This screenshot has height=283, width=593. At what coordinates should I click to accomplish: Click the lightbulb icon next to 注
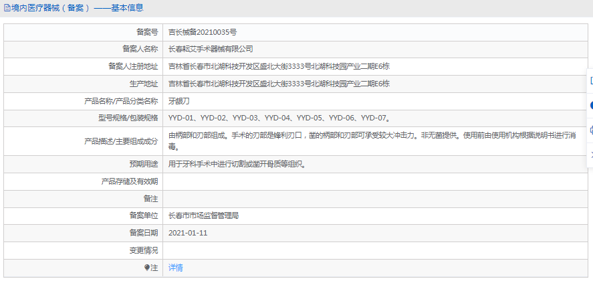tap(147, 268)
